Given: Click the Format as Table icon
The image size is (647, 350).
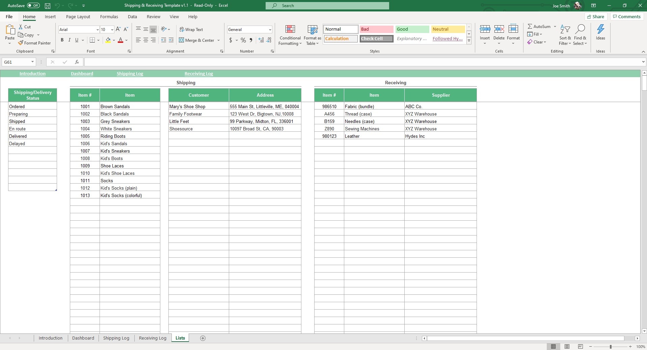Looking at the screenshot, I should [x=313, y=30].
